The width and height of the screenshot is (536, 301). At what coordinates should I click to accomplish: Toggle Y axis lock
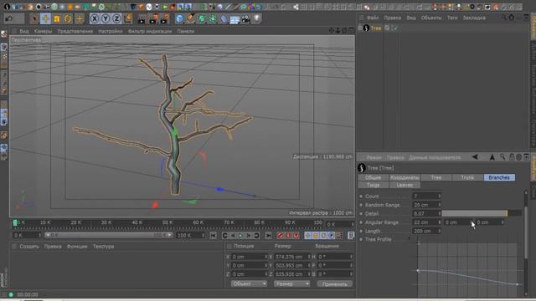click(x=106, y=18)
